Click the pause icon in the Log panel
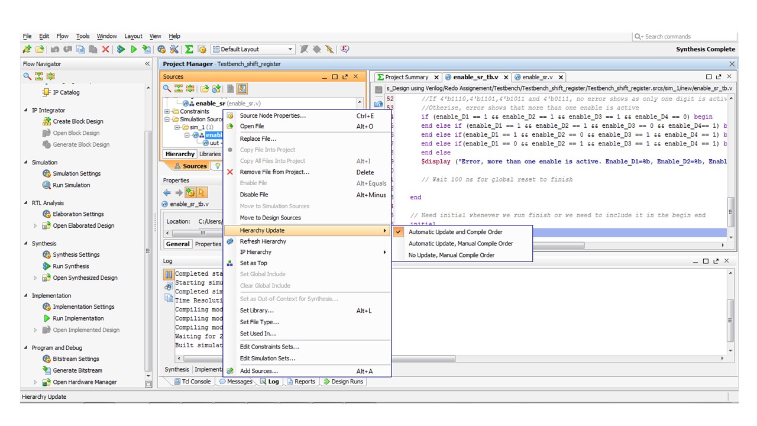757x426 pixels. [x=169, y=275]
